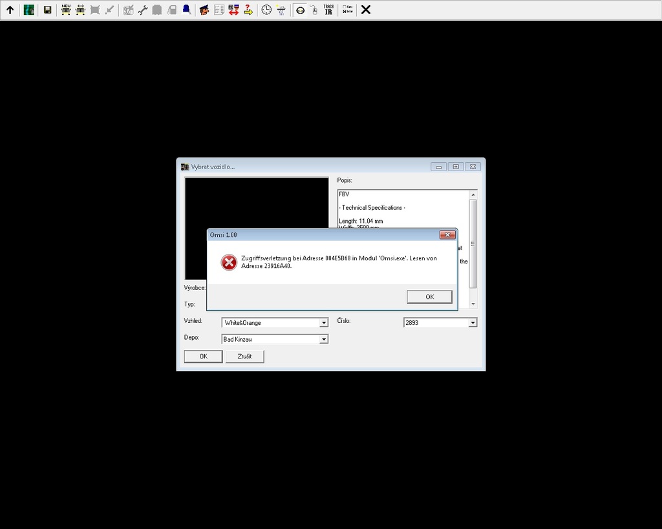Click the wrench repair tool icon
This screenshot has width=662, height=529.
click(142, 10)
